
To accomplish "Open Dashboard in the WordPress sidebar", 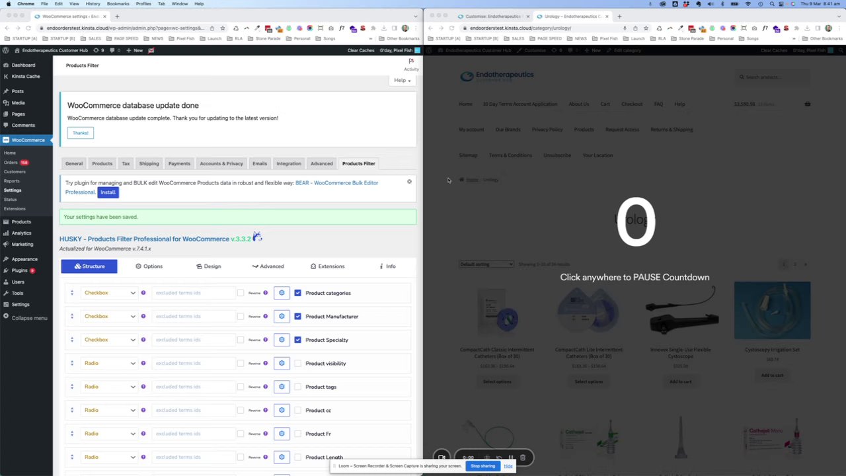I will click(23, 65).
